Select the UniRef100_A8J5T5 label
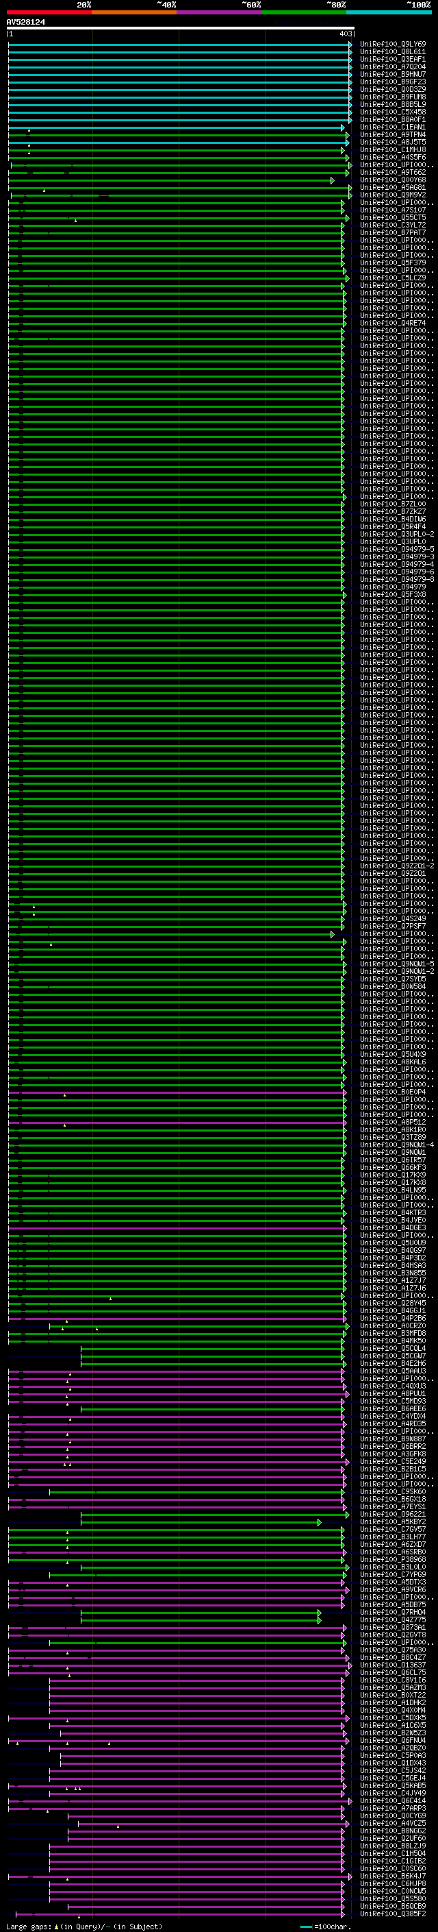 [392, 142]
